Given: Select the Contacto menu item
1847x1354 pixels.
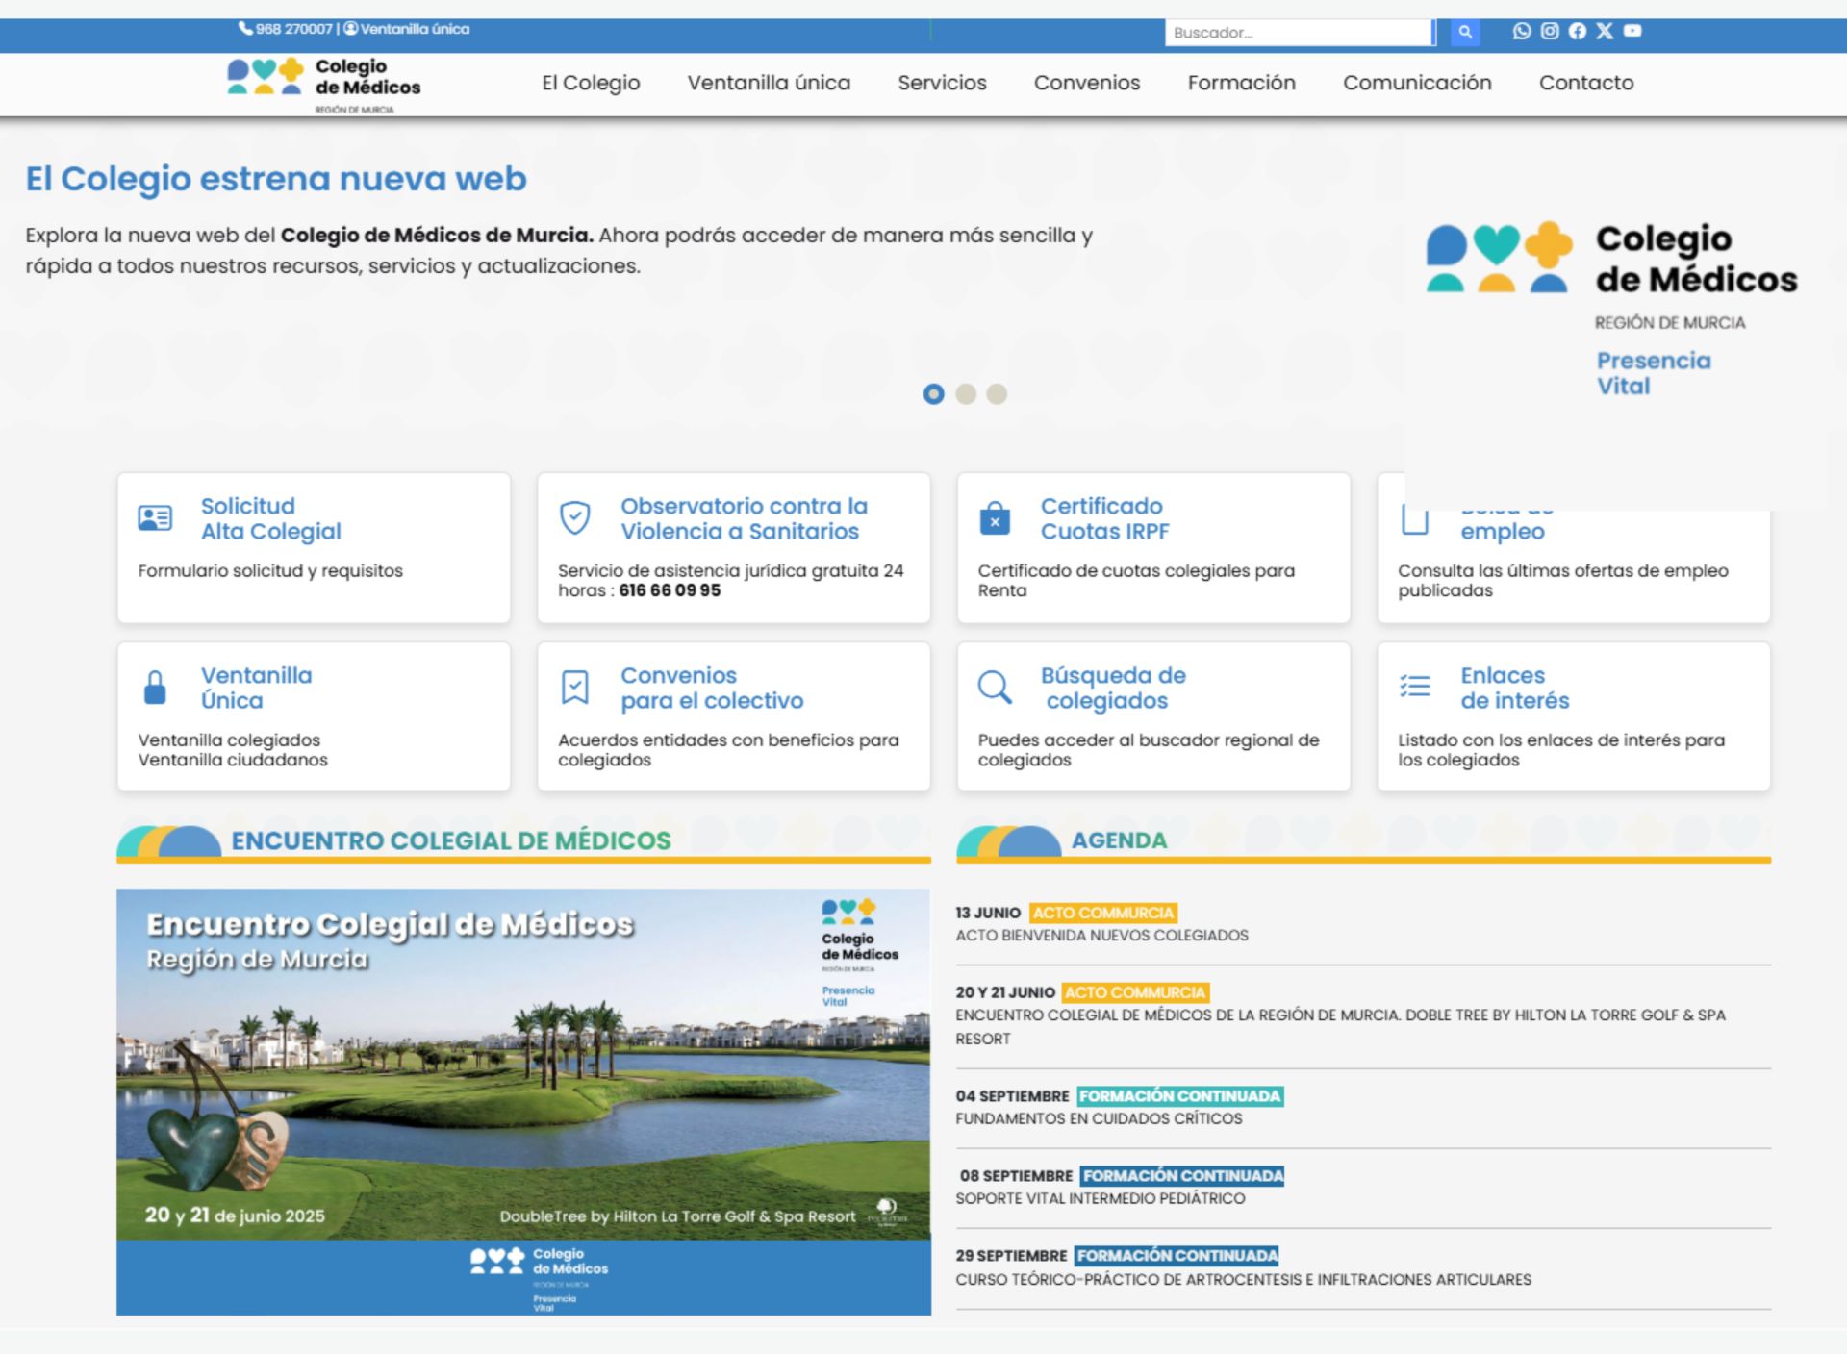Looking at the screenshot, I should pos(1585,84).
